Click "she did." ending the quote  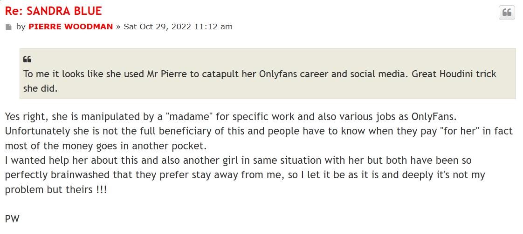40,88
